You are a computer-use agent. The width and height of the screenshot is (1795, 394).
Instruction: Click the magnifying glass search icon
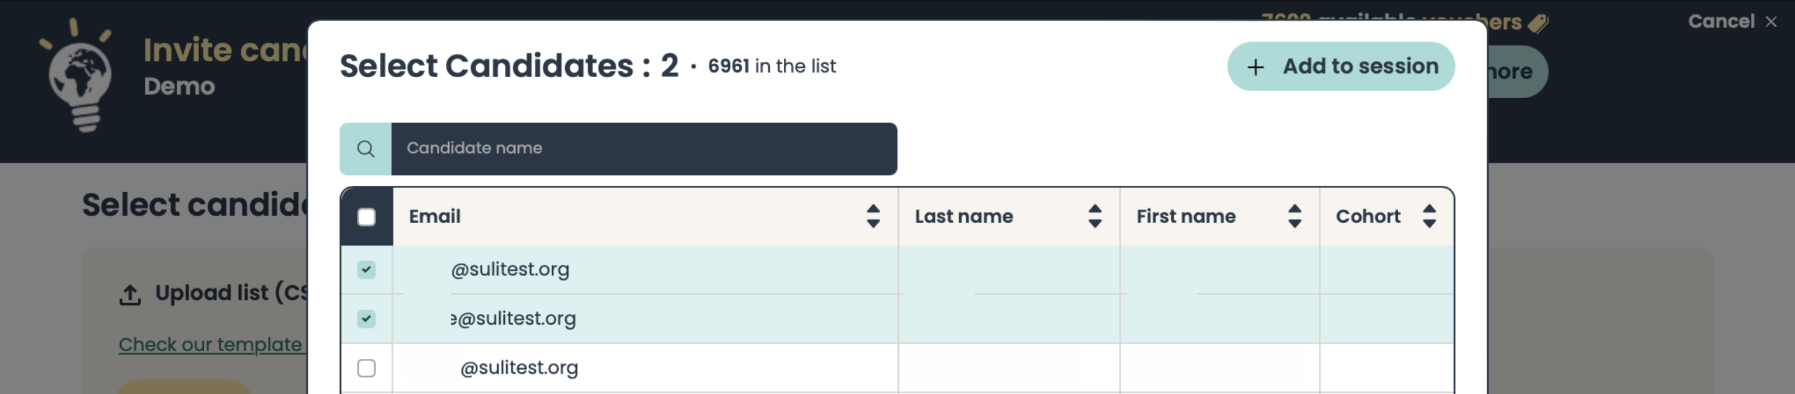coord(365,149)
